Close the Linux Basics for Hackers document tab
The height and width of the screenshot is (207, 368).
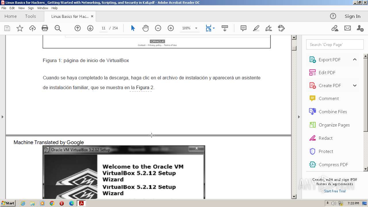(92, 16)
